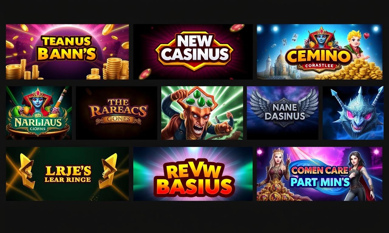Open the LRJE'S Lear Ringe banner

click(x=67, y=174)
